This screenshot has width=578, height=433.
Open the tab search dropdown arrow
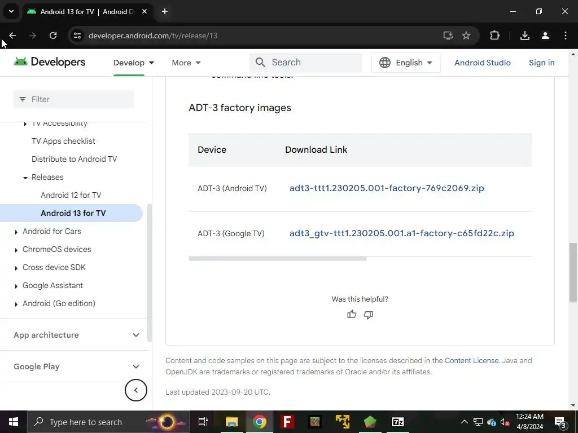point(11,11)
